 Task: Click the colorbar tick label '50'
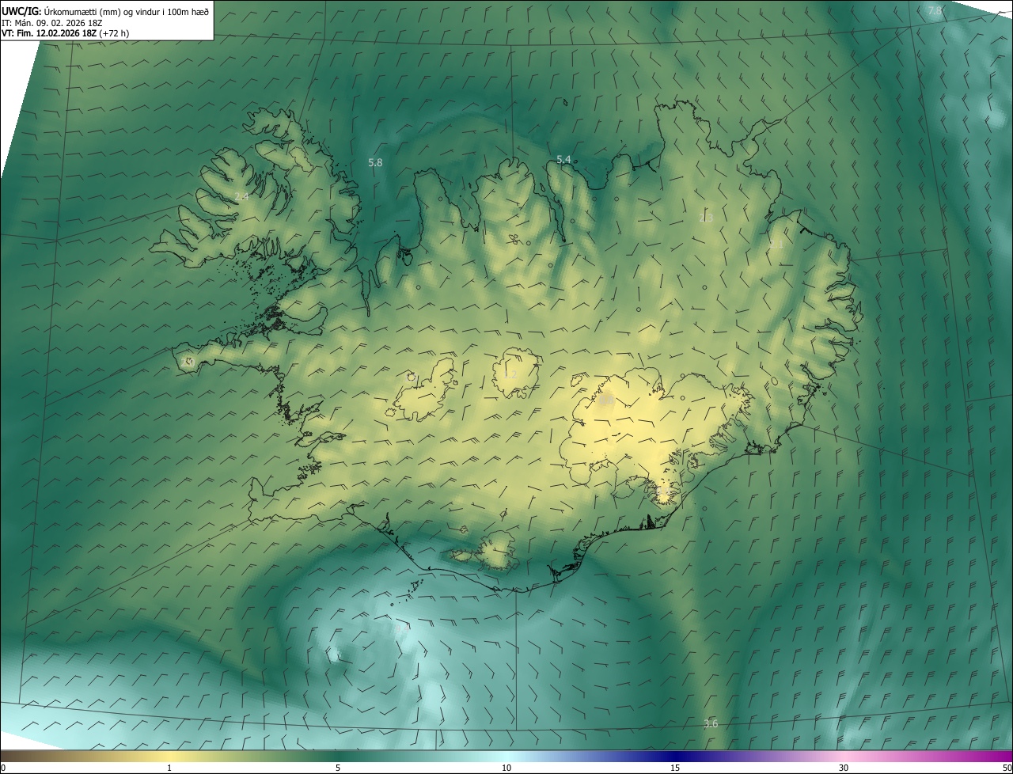1007,768
